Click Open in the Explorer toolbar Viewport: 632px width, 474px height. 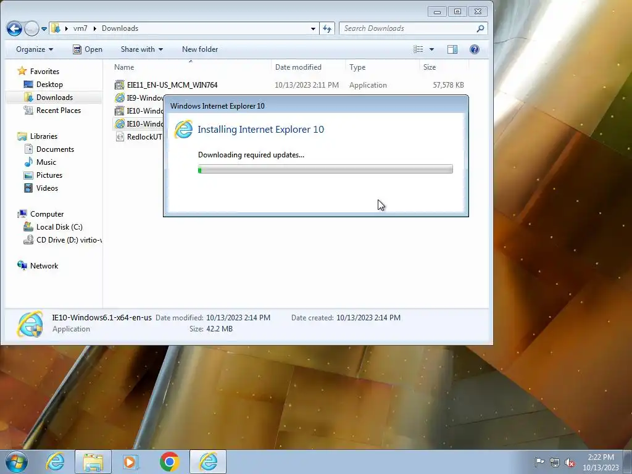click(x=88, y=49)
